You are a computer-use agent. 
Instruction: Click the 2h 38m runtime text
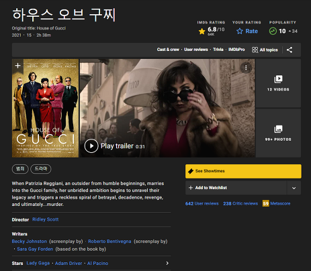pos(44,35)
